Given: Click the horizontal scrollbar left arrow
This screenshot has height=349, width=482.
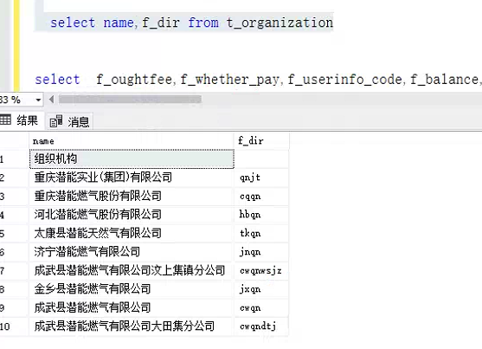Looking at the screenshot, I should click(51, 100).
